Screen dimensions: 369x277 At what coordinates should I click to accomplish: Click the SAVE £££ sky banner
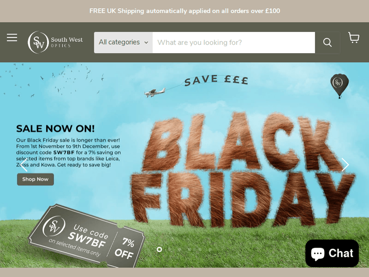216,80
